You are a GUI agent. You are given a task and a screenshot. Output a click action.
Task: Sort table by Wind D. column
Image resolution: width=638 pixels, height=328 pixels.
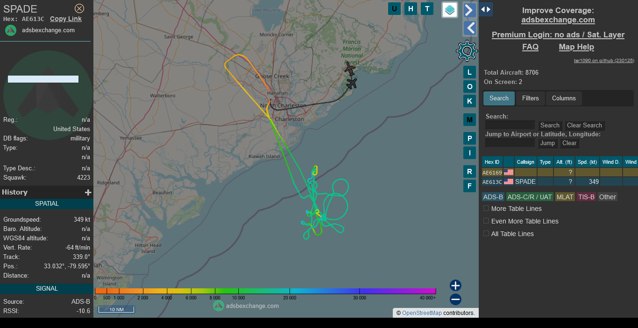click(x=611, y=162)
